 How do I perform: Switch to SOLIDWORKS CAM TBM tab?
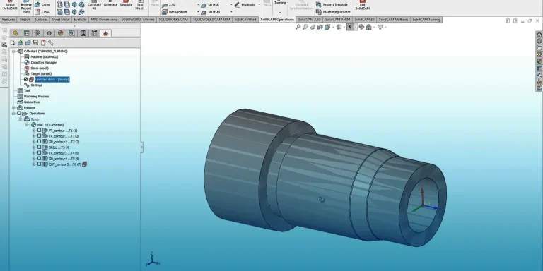click(211, 20)
